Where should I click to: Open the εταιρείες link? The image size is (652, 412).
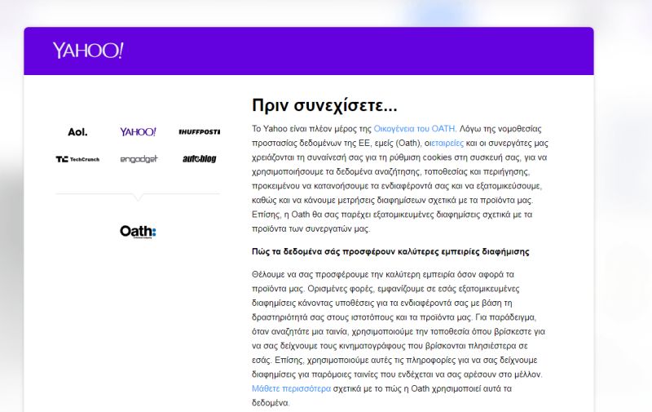(447, 143)
